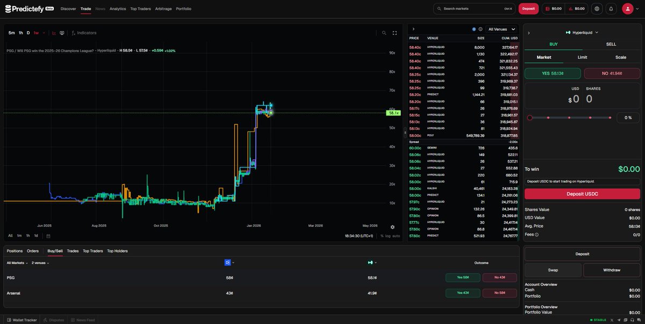Expand the user account menu chevron
Viewport: 645px width, 324px height.
(638, 9)
